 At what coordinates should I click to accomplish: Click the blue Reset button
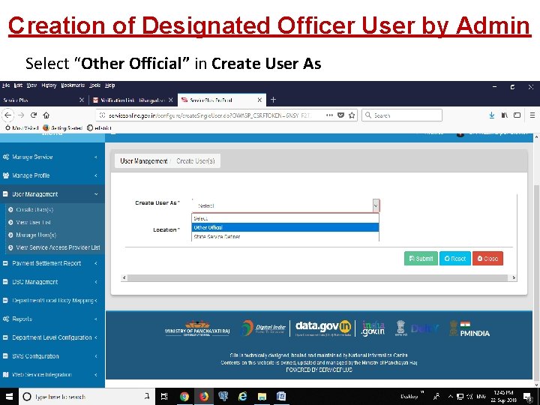[x=455, y=259]
